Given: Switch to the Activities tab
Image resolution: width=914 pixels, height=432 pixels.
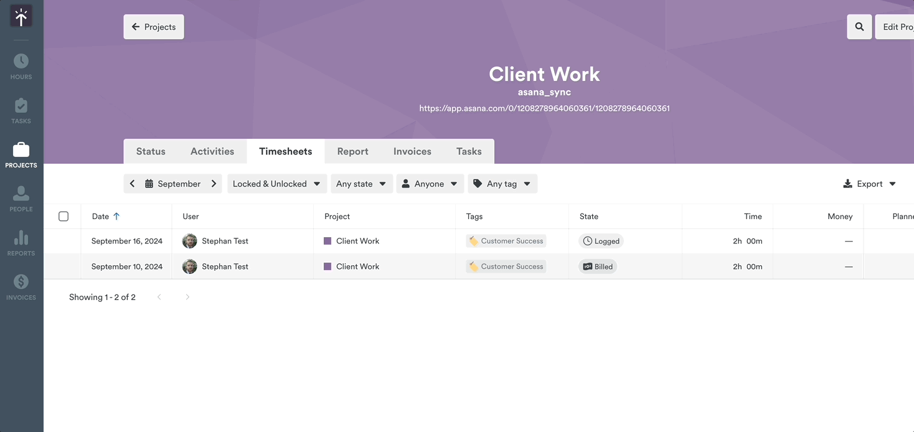Looking at the screenshot, I should [x=212, y=151].
